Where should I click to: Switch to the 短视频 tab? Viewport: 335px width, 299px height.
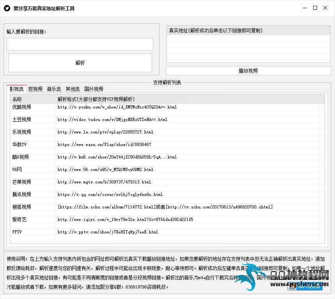point(35,89)
